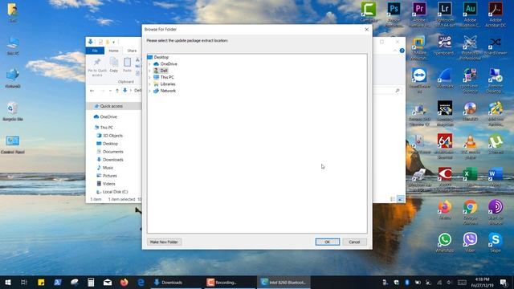This screenshot has width=514, height=289.
Task: Open the File tab in File Explorer
Action: 95,51
